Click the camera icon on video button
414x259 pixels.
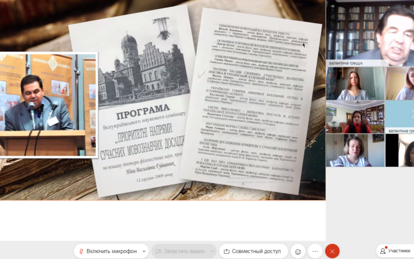point(157,251)
